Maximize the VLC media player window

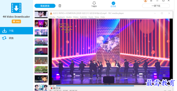click(x=162, y=13)
